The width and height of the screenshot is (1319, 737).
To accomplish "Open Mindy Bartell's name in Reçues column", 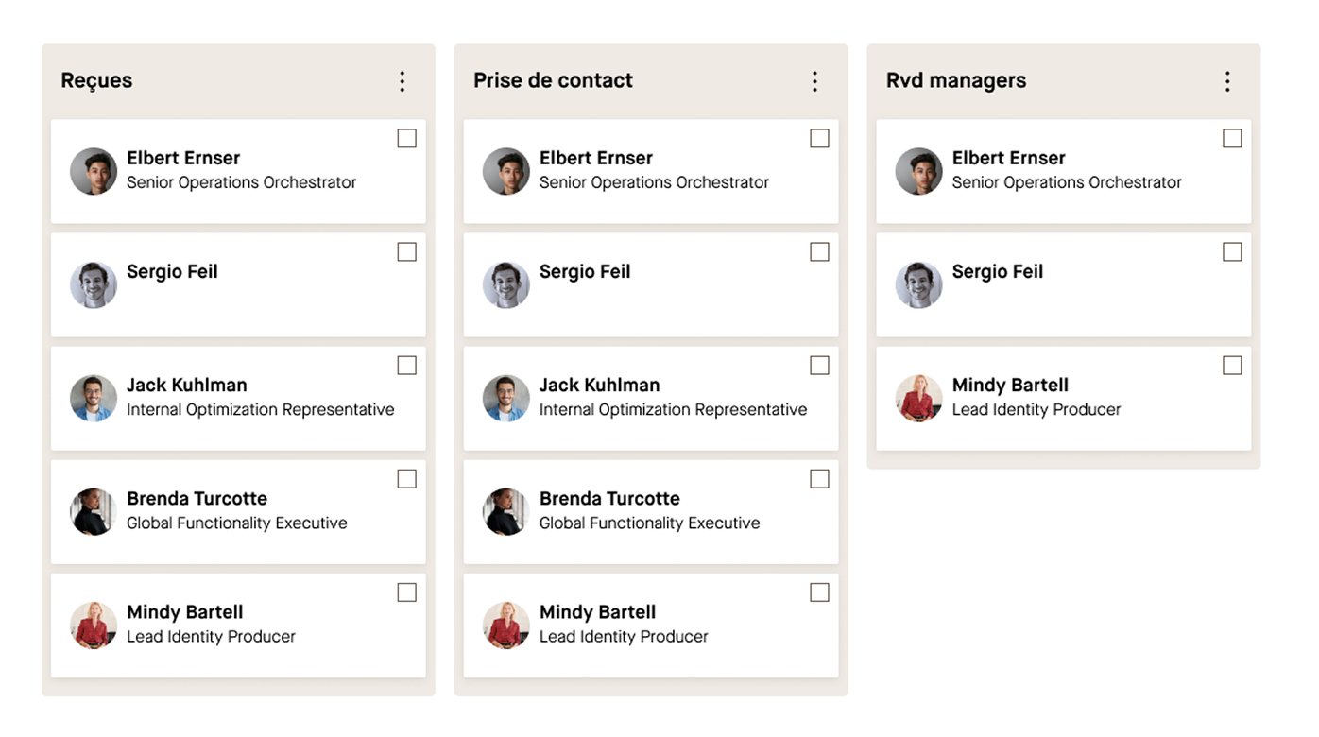I will [185, 611].
